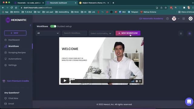The image size is (194, 109).
Task: Click the NEW WORKFLOW button
Action: pyautogui.click(x=128, y=33)
